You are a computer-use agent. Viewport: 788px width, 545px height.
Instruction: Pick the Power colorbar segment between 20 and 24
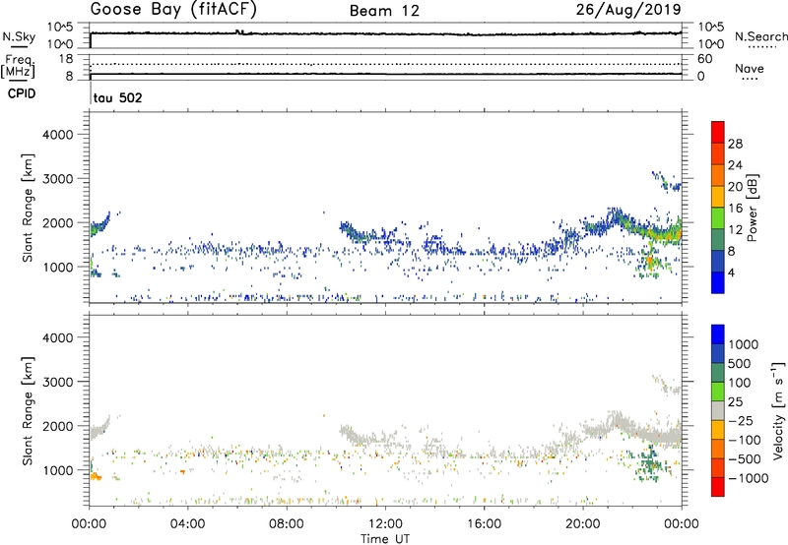coord(718,175)
